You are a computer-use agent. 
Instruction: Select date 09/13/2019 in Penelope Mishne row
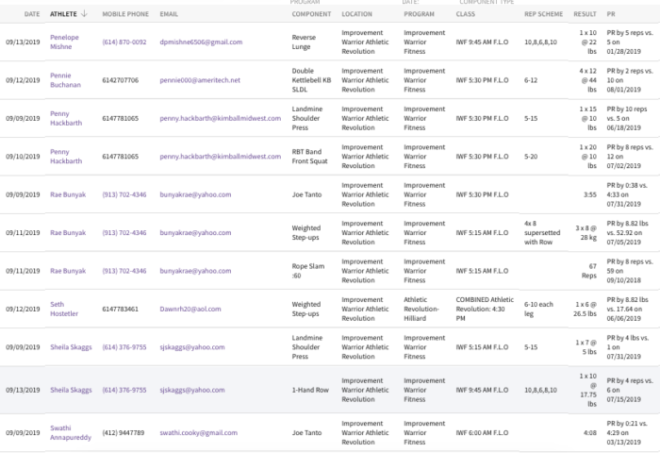coord(23,42)
